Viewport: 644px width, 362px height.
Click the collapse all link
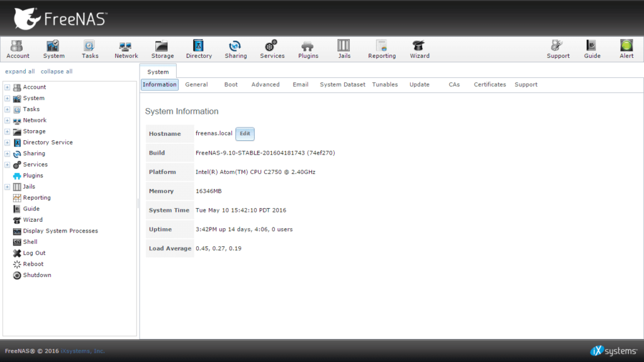point(56,72)
